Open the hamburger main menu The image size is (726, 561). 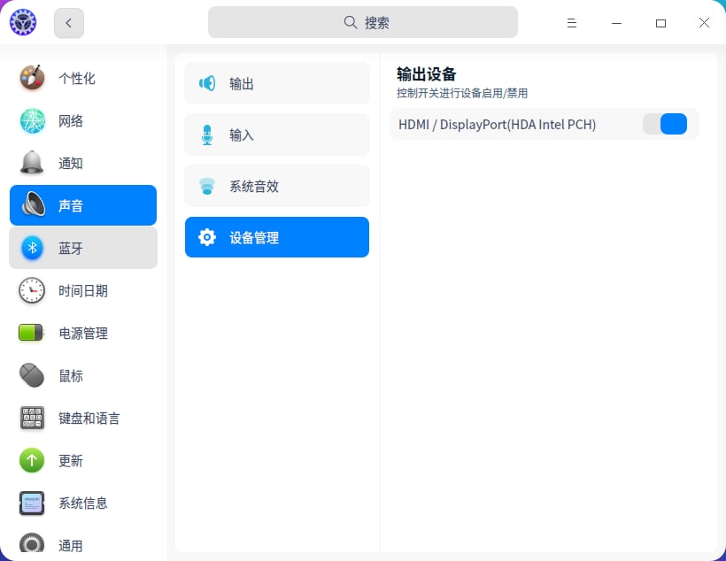tap(572, 23)
